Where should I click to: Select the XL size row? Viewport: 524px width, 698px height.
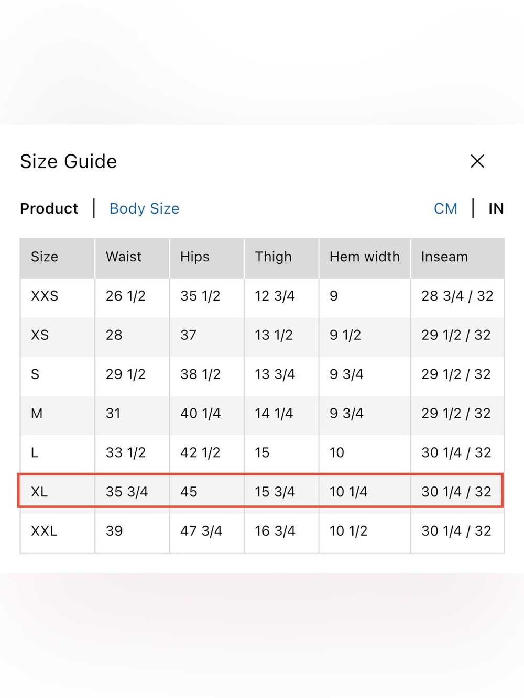pos(261,491)
